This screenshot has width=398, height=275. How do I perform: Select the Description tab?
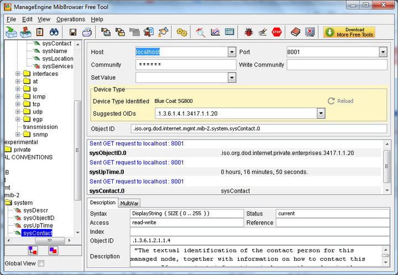coord(103,203)
